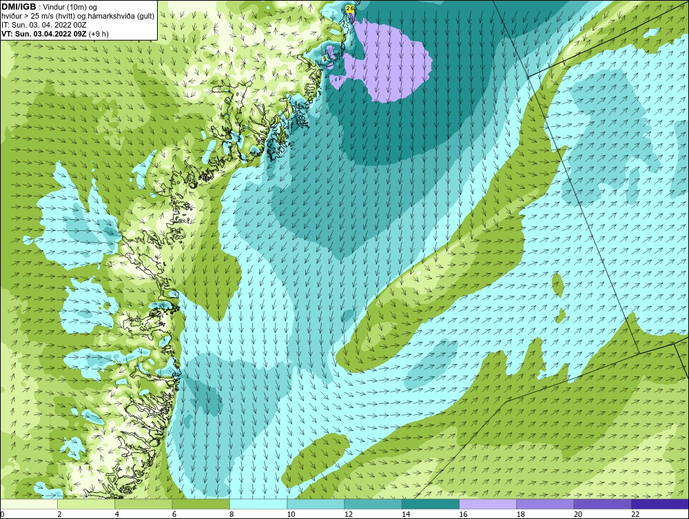Click the scale label '4'
This screenshot has width=689, height=519.
(117, 515)
